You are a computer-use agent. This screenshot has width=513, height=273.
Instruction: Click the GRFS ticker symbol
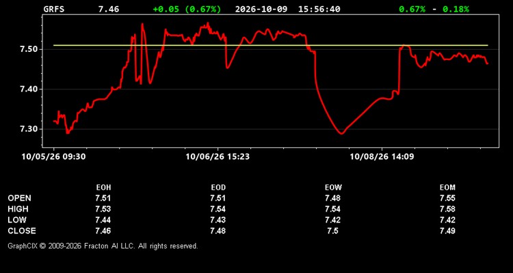pos(54,9)
